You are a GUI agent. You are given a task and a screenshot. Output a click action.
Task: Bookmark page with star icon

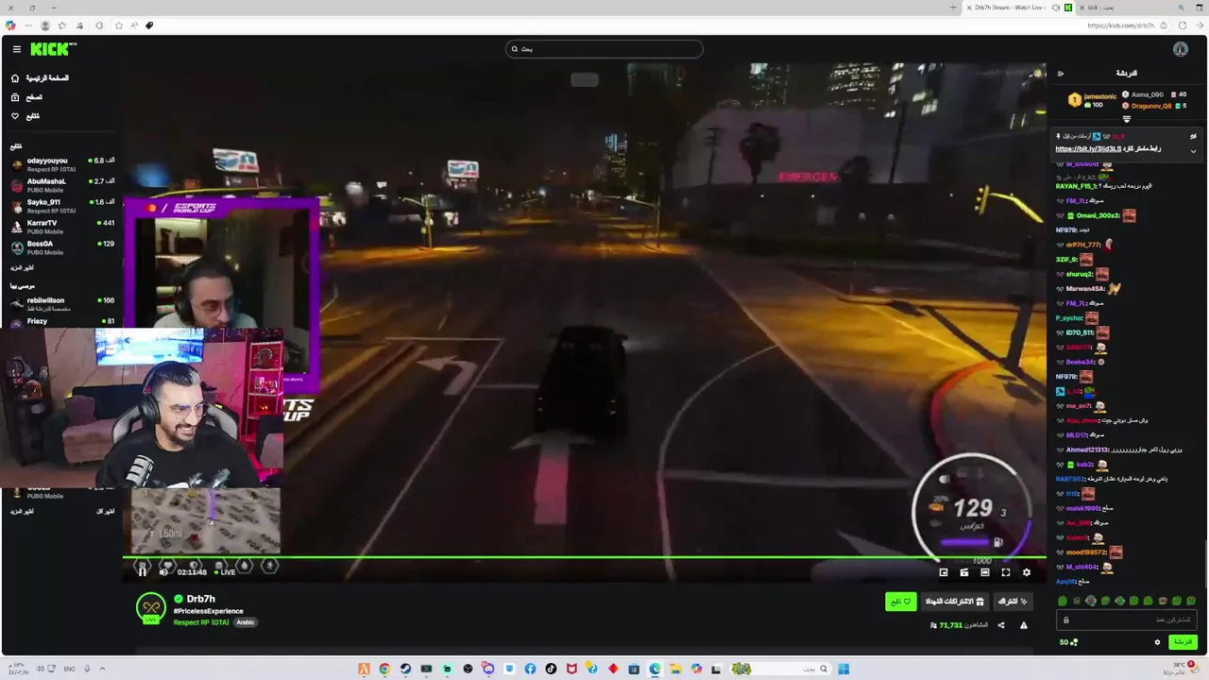(119, 25)
